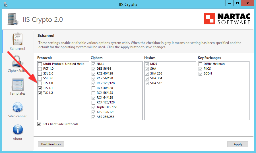Screen dimensions: 256x153
Task: Close the IIS Crypto window
Action: click(247, 3)
